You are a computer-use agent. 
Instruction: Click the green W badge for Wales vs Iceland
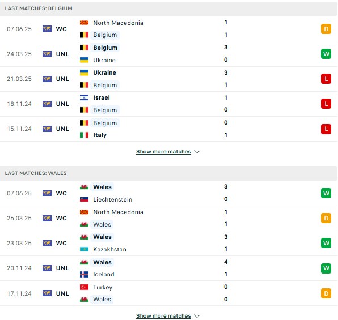click(x=326, y=268)
